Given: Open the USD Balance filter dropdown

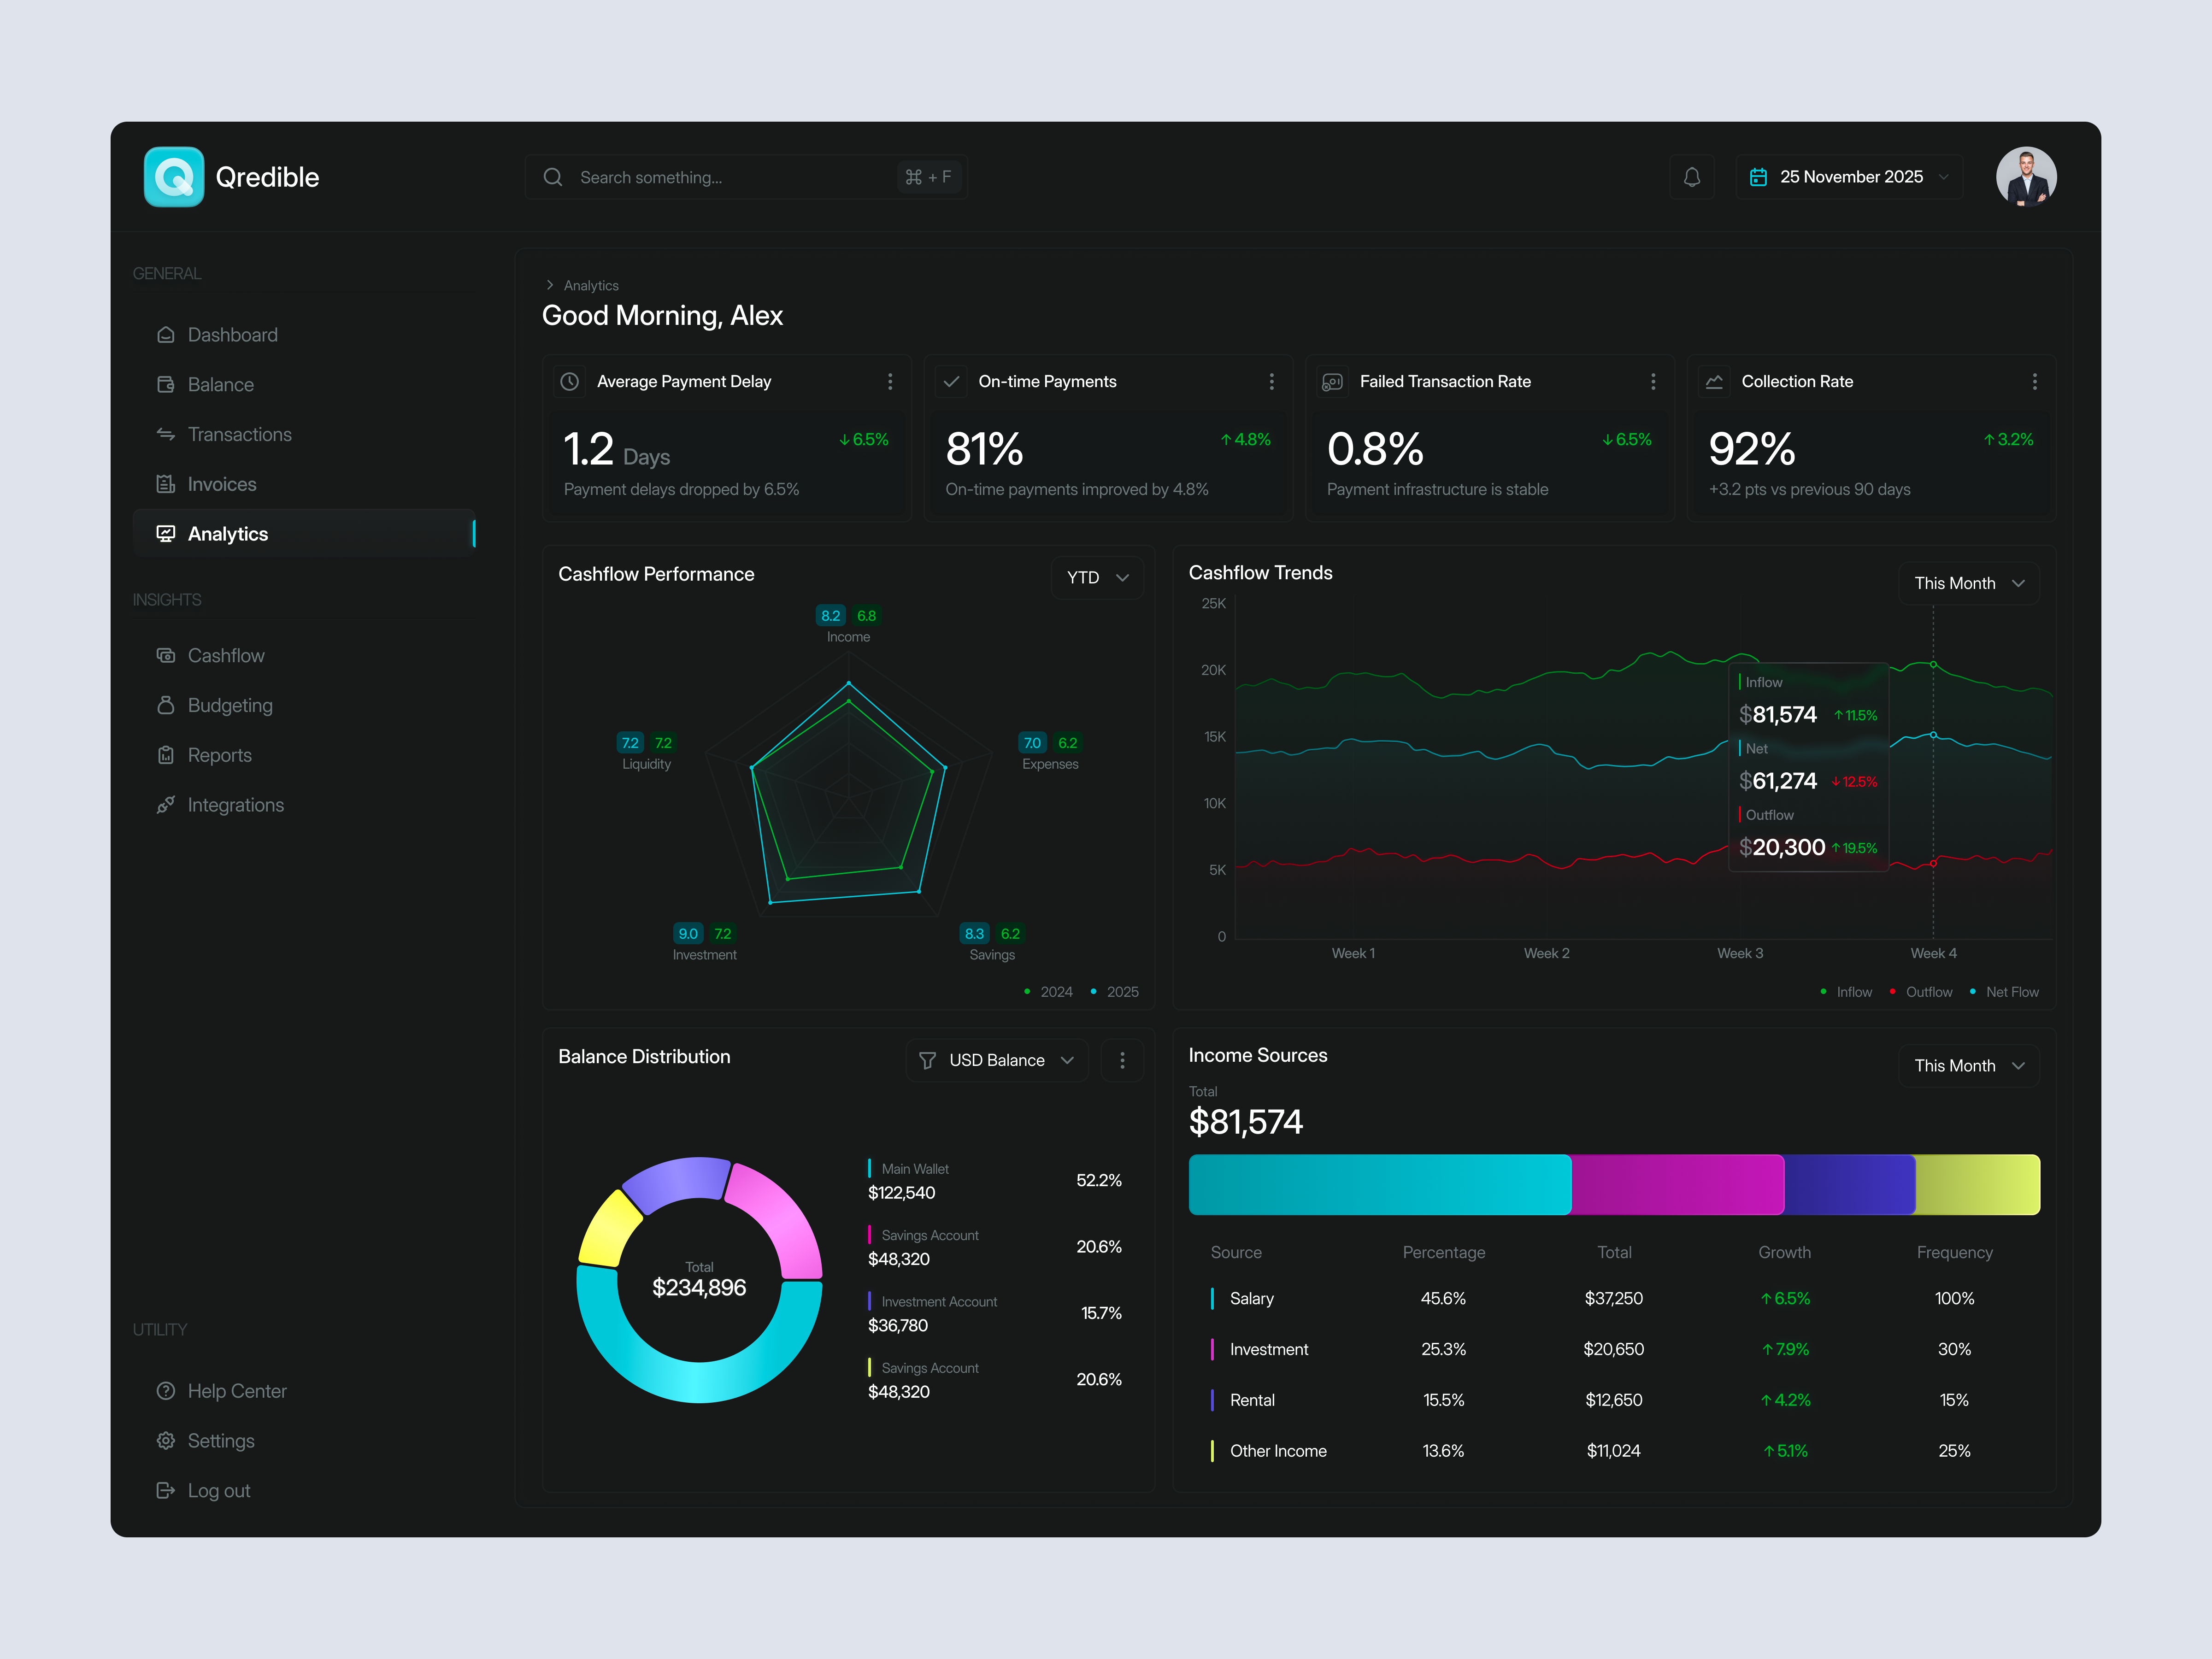Looking at the screenshot, I should (996, 1060).
